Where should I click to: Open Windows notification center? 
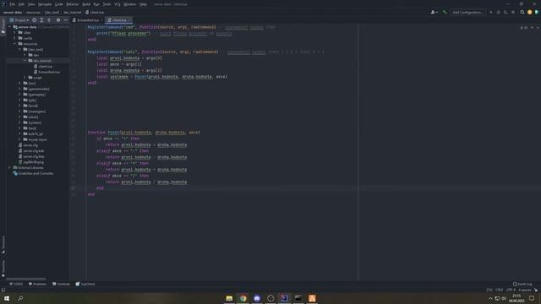click(x=532, y=298)
